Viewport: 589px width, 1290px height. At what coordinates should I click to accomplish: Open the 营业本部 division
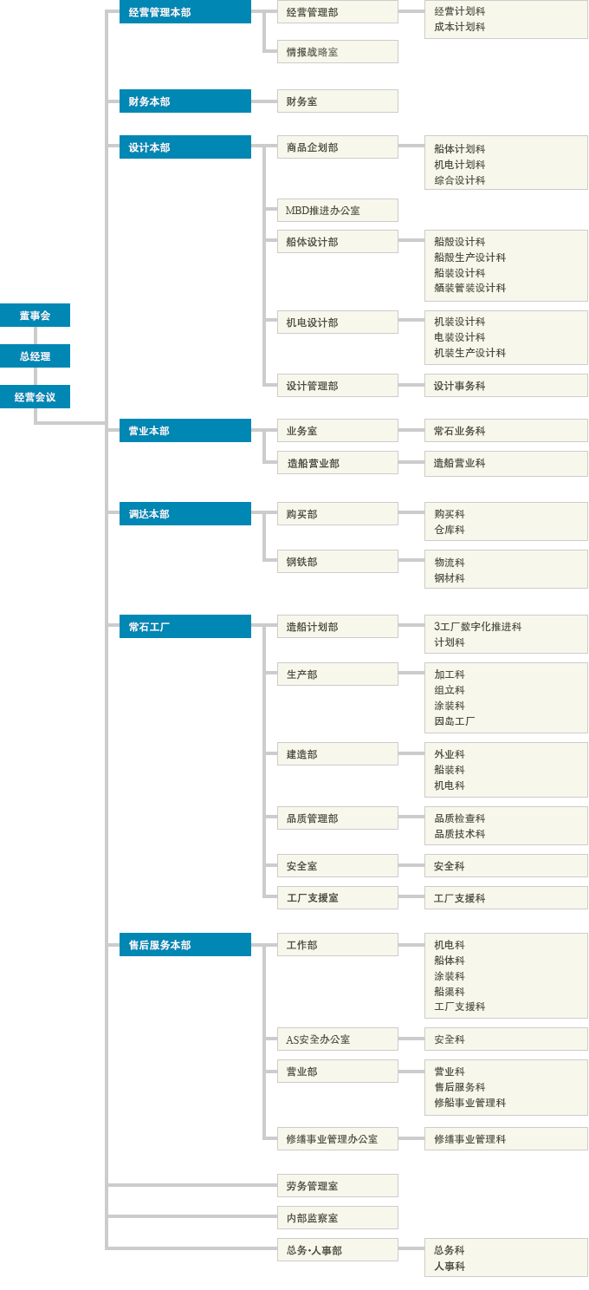184,431
